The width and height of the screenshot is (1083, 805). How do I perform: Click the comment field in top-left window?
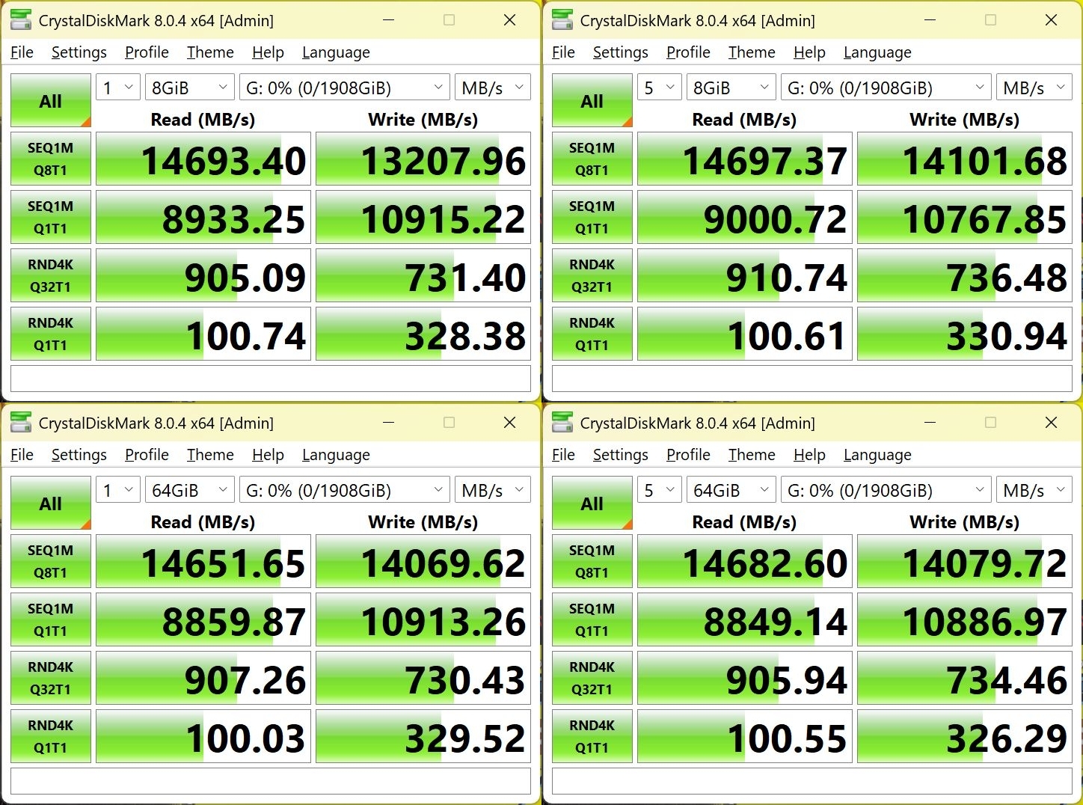[x=271, y=379]
